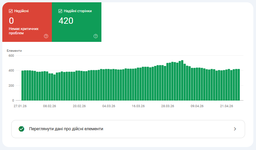
Task: Click the 08.02.26 date axis label
Action: point(50,106)
